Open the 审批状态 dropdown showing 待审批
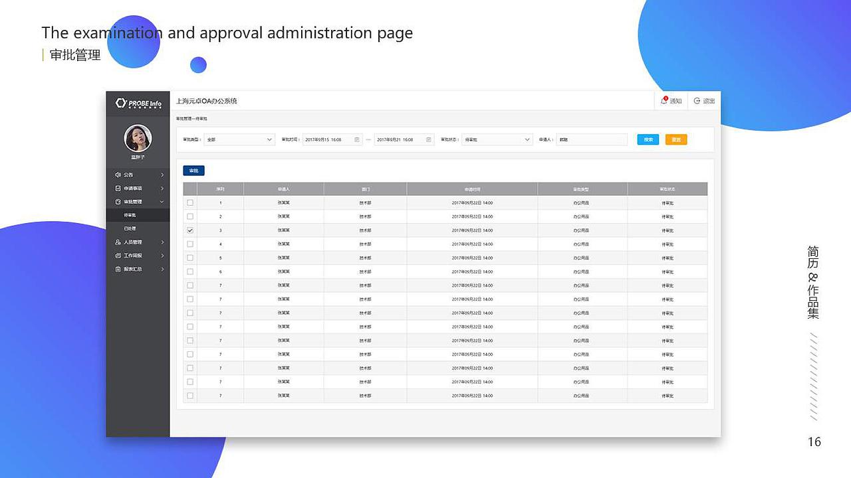The height and width of the screenshot is (478, 851). [x=497, y=139]
